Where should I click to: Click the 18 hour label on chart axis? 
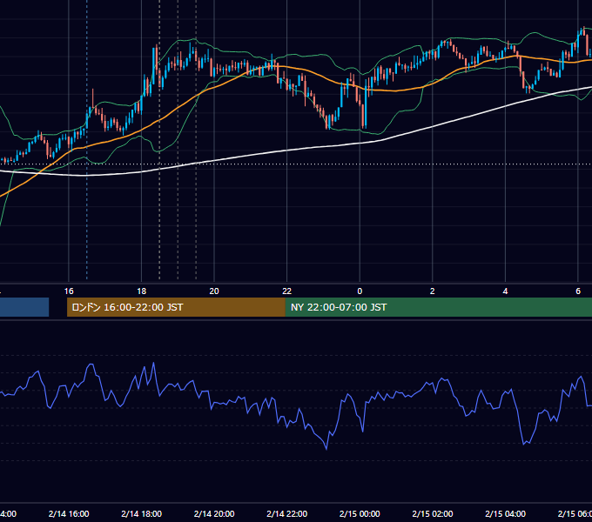[142, 291]
